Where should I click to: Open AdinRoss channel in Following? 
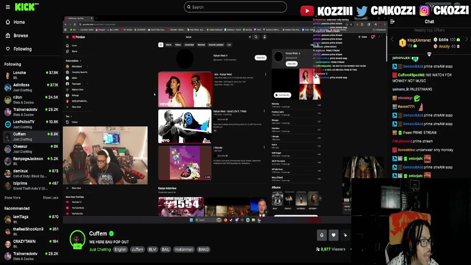coord(31,87)
